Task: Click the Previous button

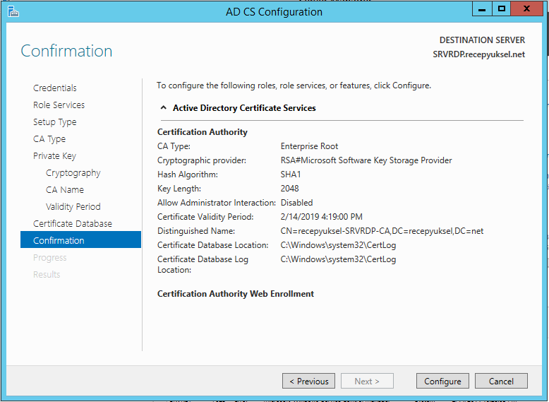Action: click(x=308, y=381)
